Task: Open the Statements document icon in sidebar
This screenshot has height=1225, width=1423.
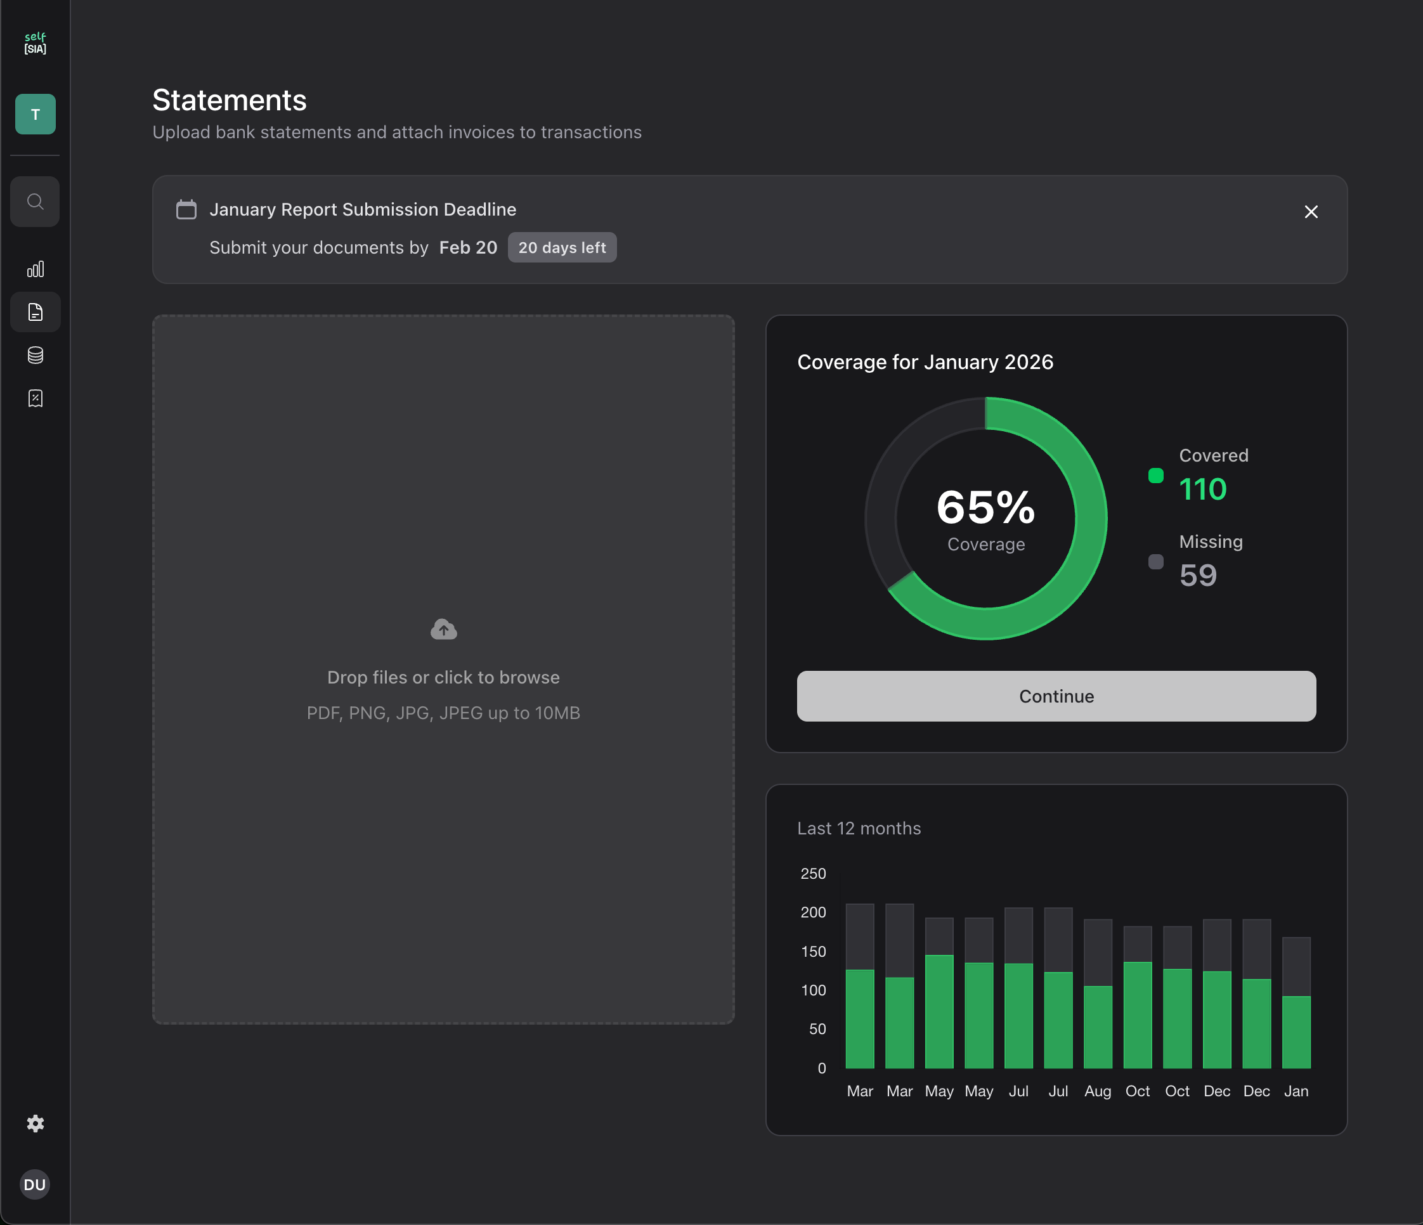Action: click(x=35, y=313)
